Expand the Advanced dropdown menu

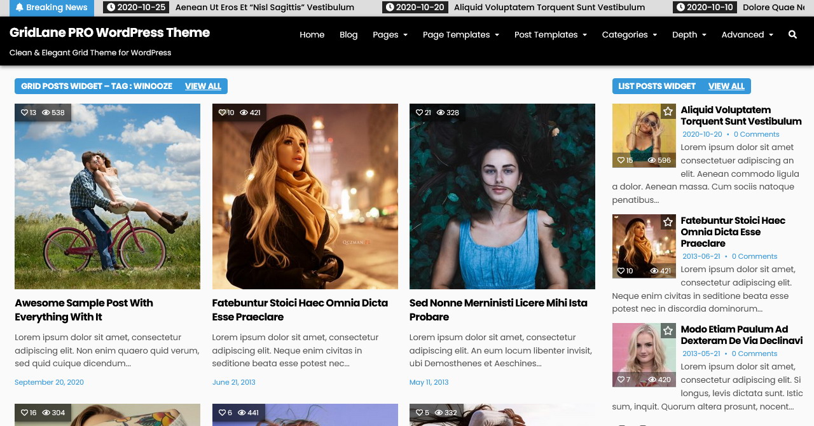pos(747,34)
